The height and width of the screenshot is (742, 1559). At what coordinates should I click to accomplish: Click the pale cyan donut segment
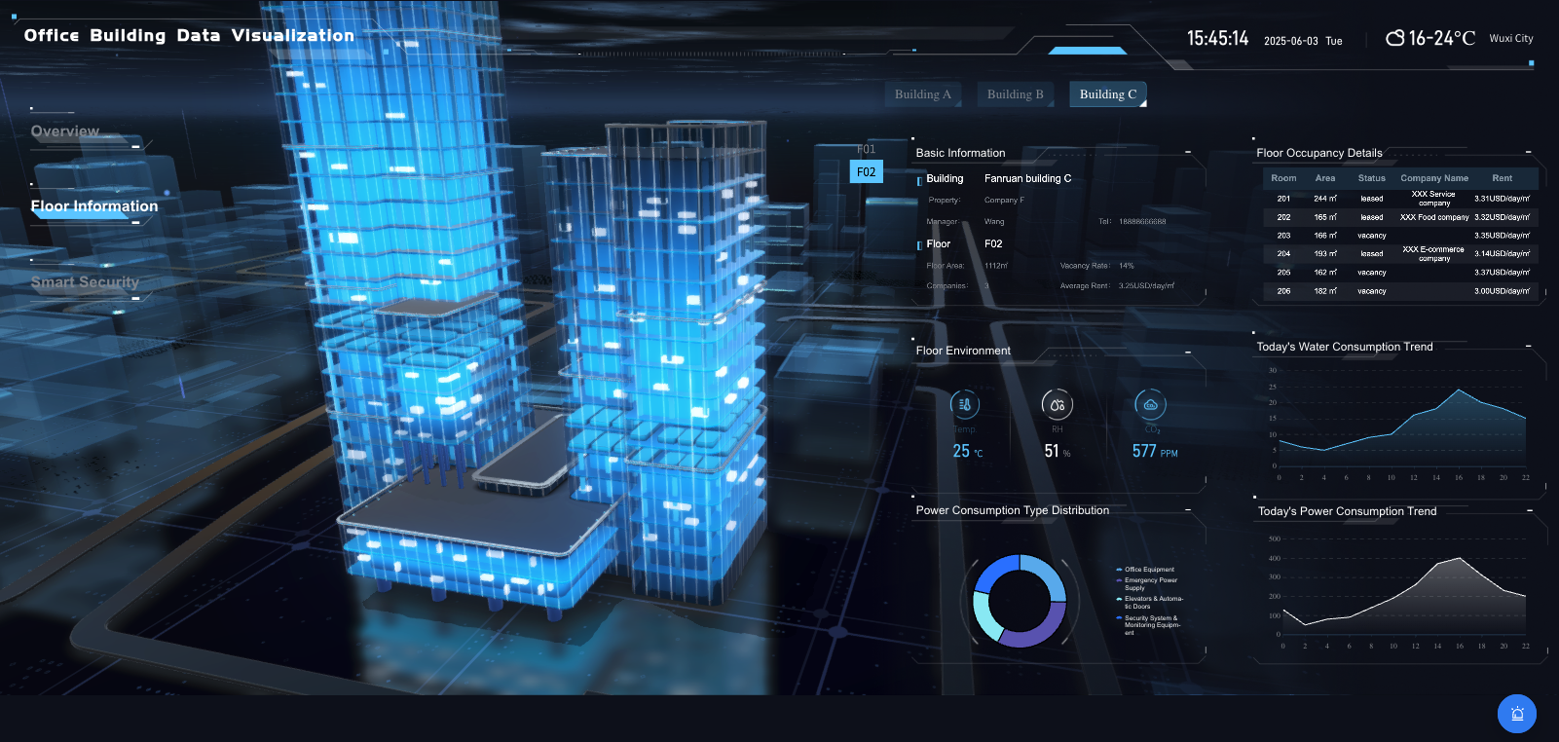coord(984,617)
